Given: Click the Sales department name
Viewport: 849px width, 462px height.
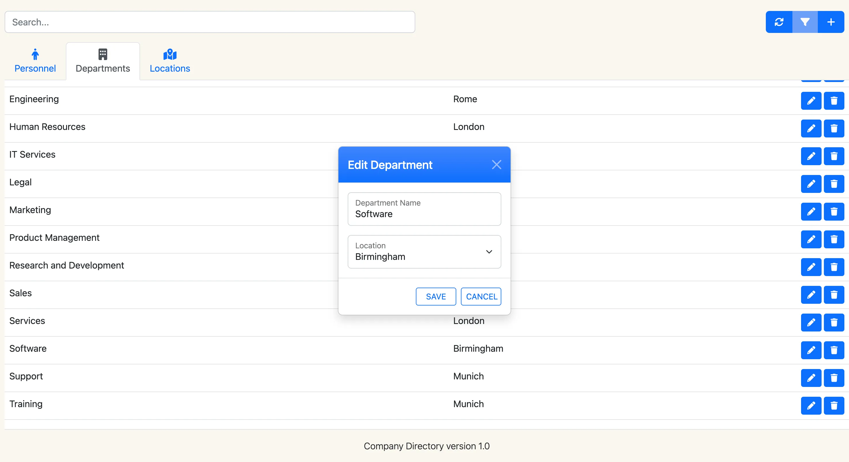Looking at the screenshot, I should click(21, 293).
